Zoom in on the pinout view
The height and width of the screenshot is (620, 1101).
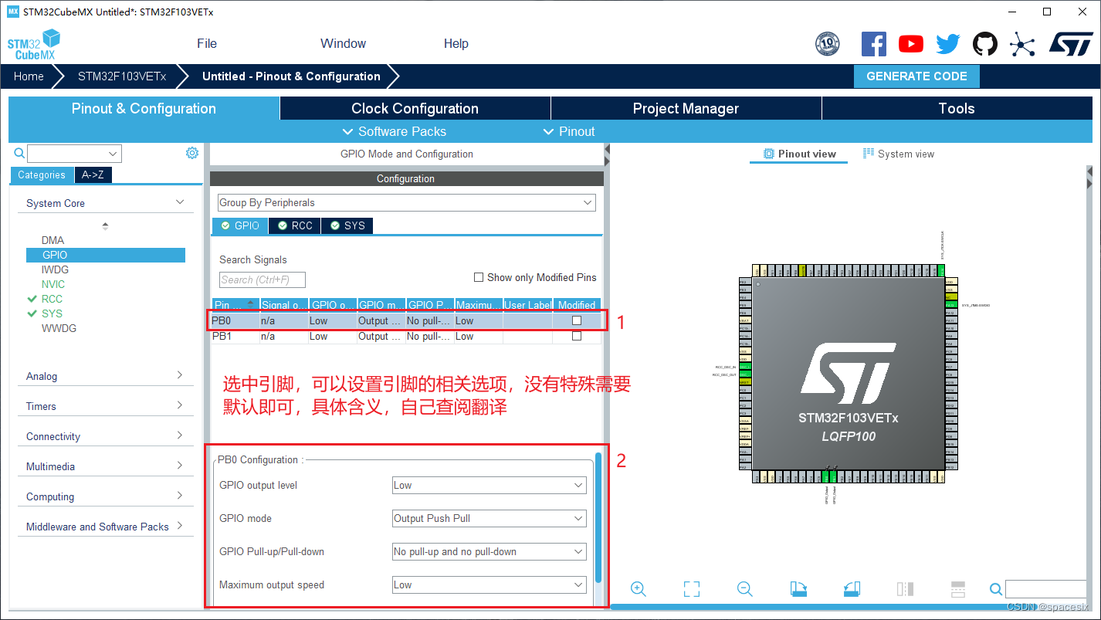click(x=638, y=589)
